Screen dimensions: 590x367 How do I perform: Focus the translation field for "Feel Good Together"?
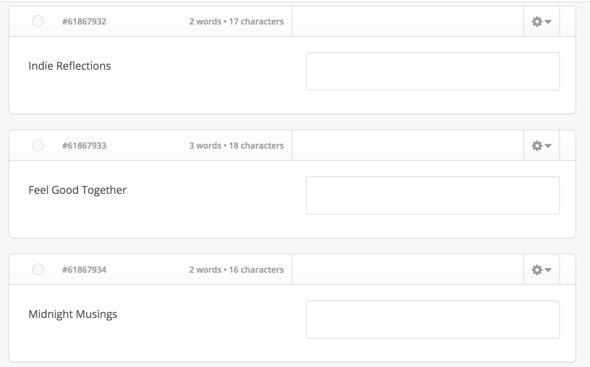433,195
